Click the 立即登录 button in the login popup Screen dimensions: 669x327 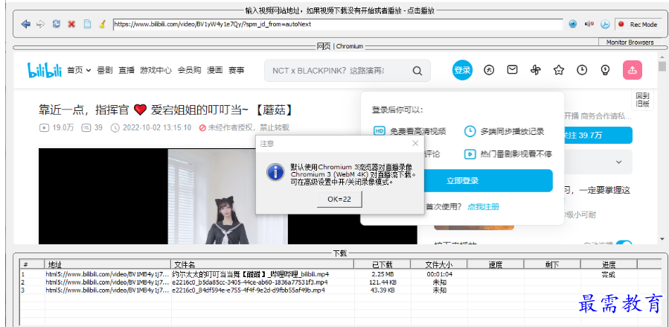(462, 180)
